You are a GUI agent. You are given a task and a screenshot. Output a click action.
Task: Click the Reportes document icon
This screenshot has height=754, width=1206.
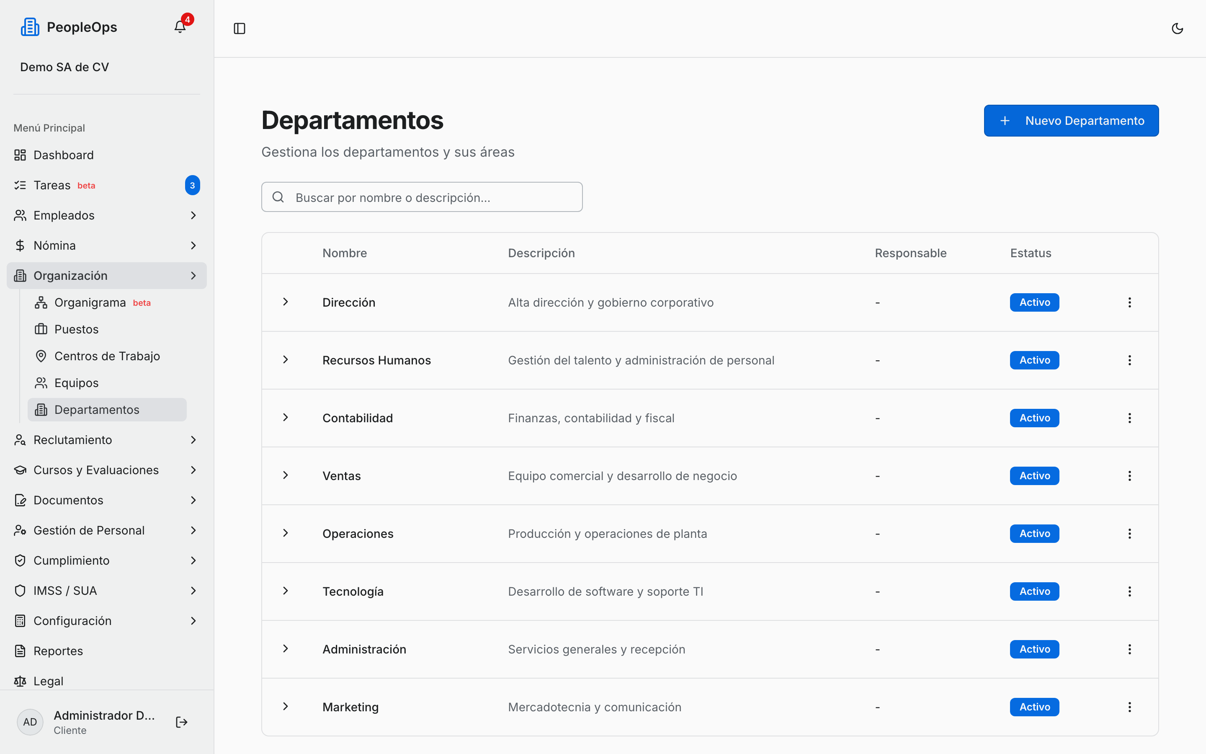tap(20, 651)
